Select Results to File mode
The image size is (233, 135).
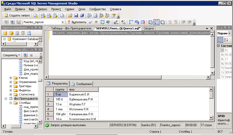coord(162,22)
